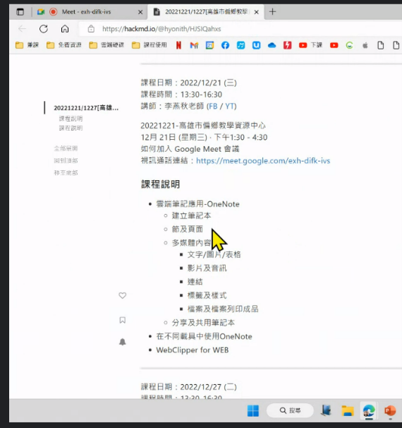Click the taskbar search box
This screenshot has width=402, height=428.
tap(290, 410)
